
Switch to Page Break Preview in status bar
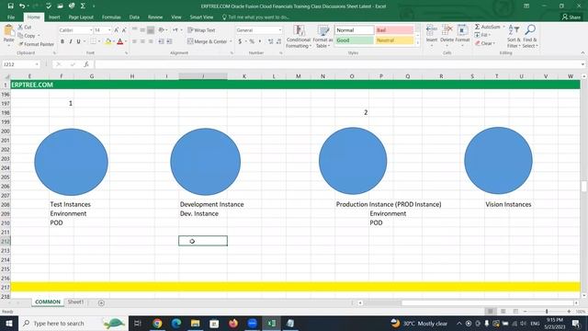[515, 312]
